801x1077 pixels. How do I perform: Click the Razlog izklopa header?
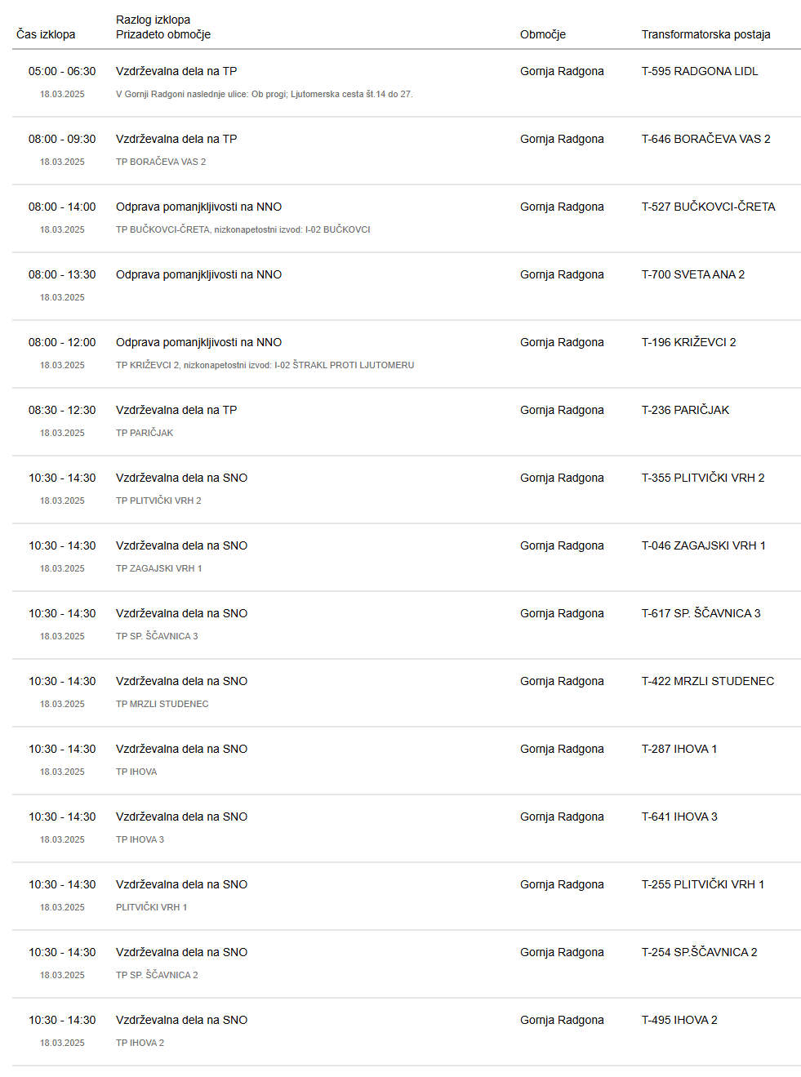click(153, 20)
